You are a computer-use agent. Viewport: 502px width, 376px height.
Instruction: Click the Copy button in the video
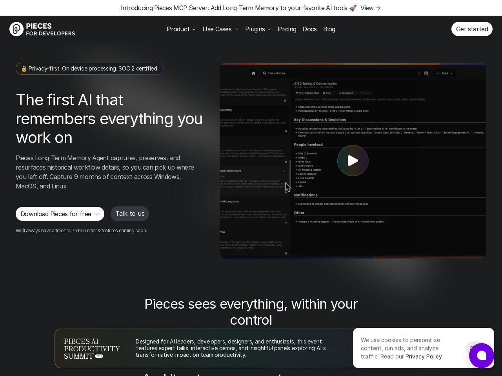coord(328,93)
